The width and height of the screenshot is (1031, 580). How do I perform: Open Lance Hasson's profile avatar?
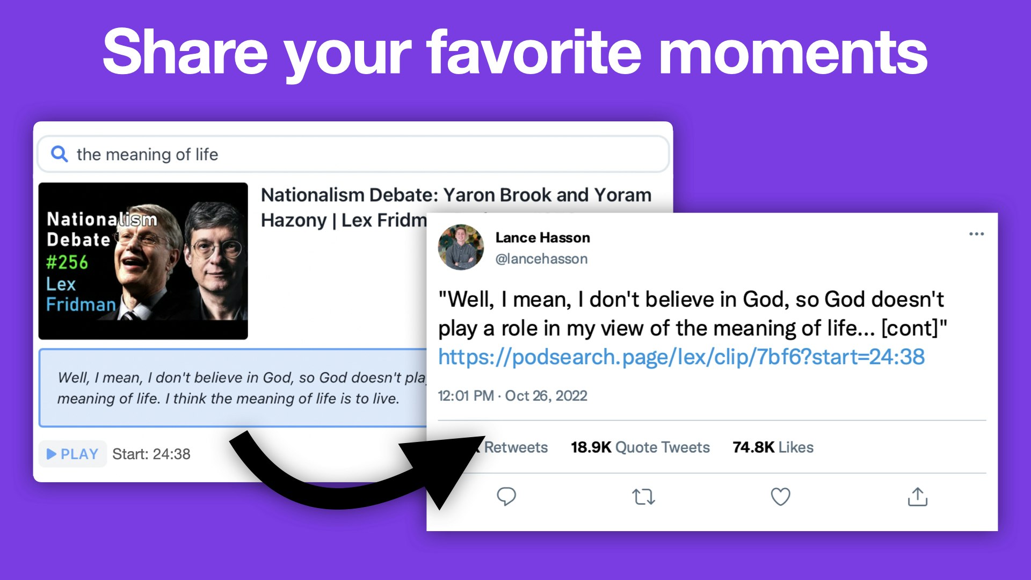(x=461, y=247)
